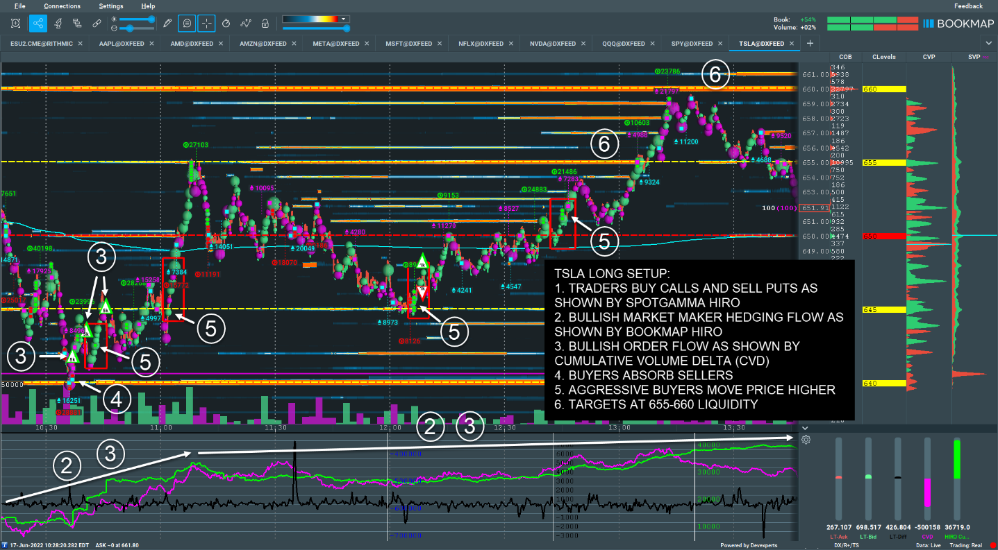Close the AMZN@DXFEED tab
Screen dimensions: 998x550
pyautogui.click(x=294, y=43)
